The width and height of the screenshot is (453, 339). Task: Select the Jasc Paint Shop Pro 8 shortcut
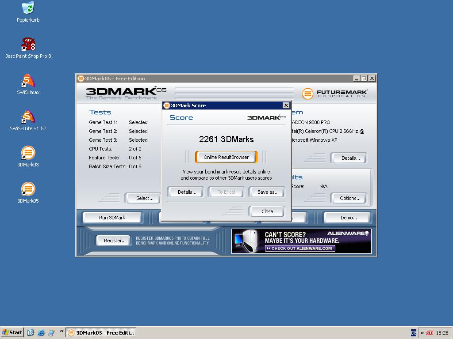point(28,48)
